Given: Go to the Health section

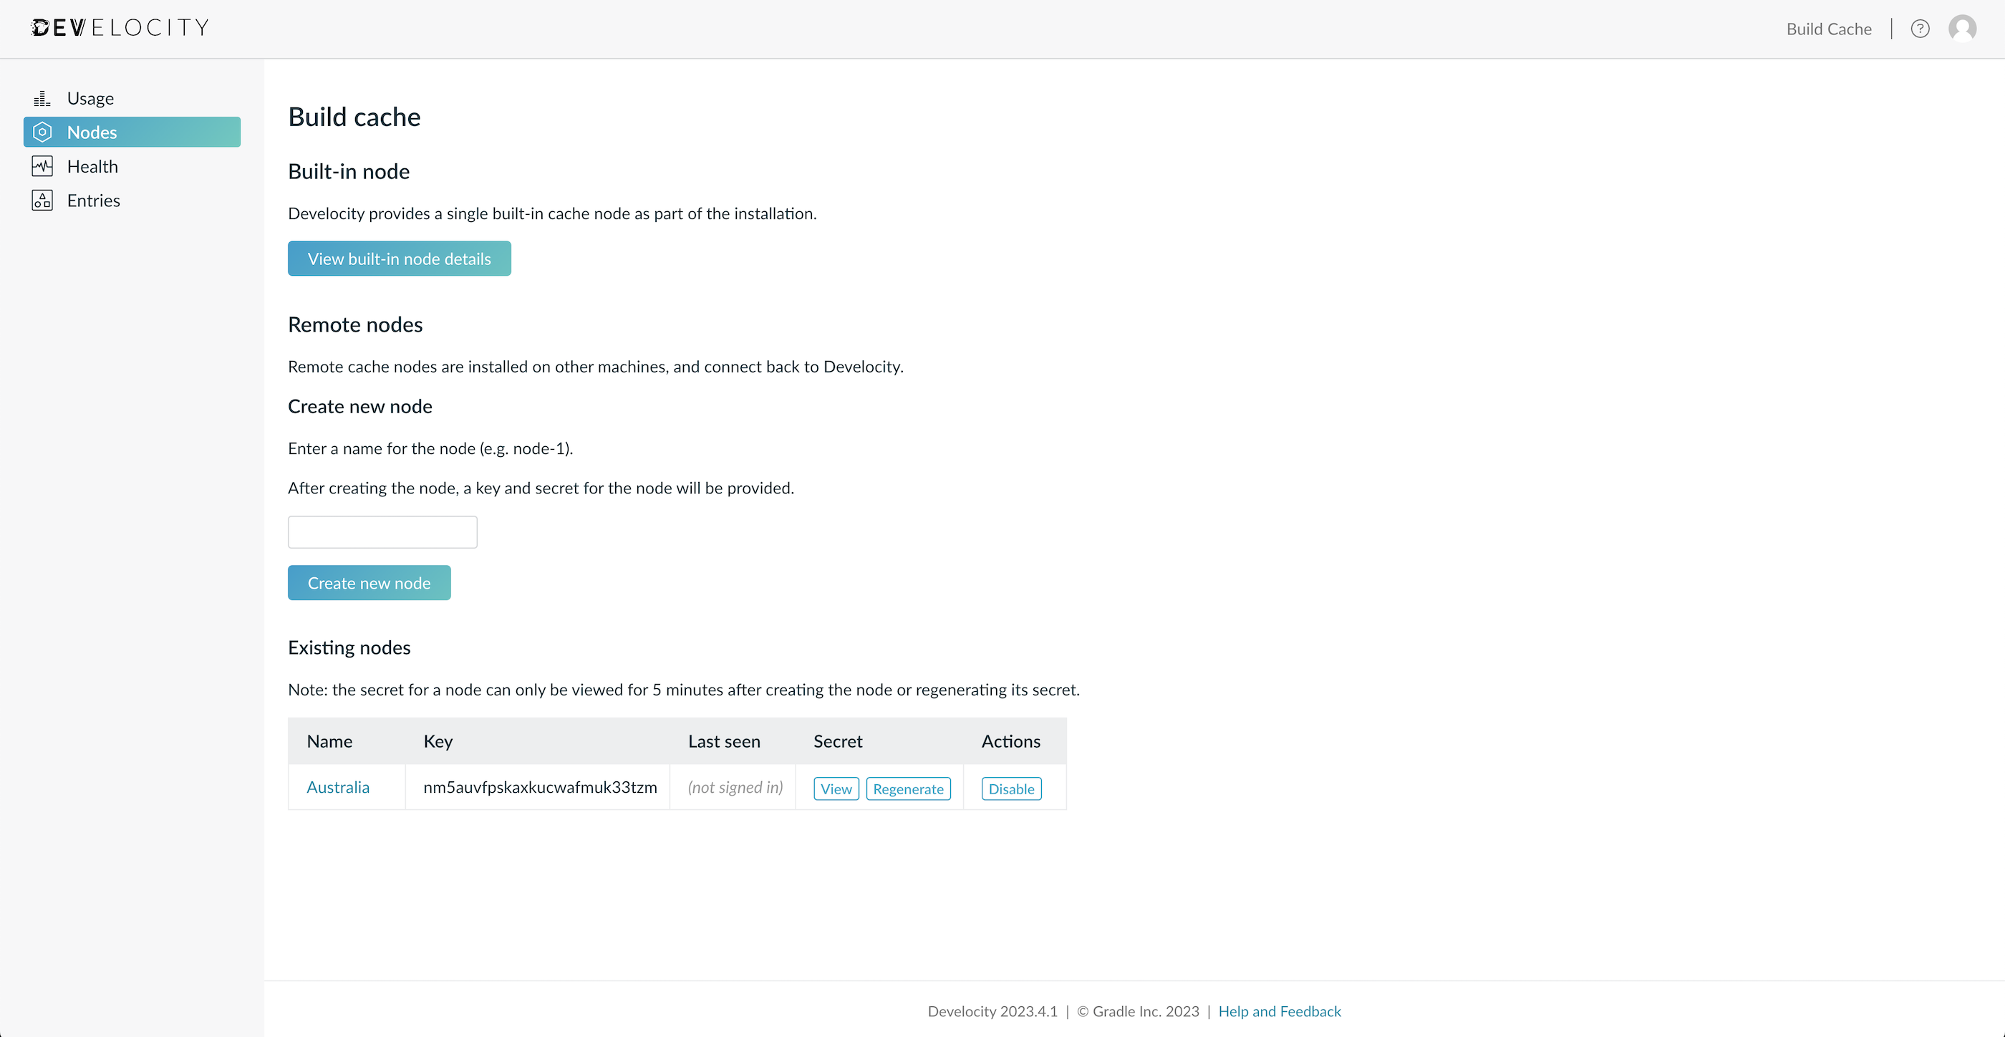Looking at the screenshot, I should 92,167.
